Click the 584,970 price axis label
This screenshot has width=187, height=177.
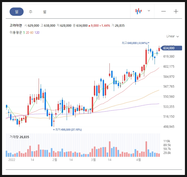pos(169,76)
